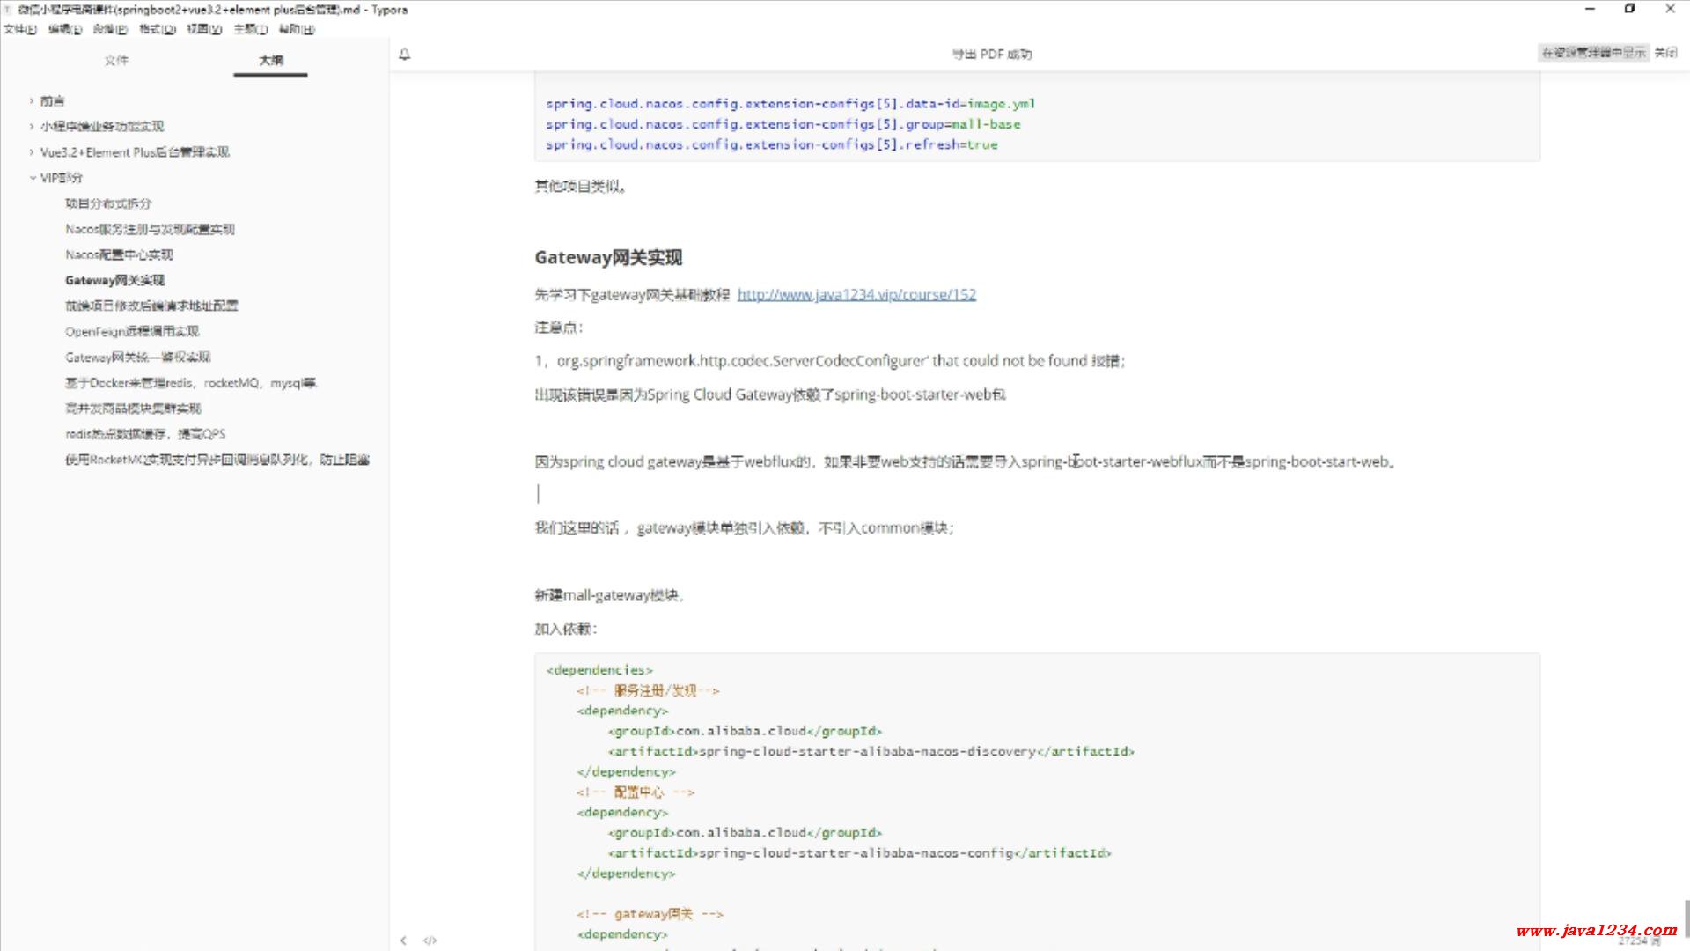1690x951 pixels.
Task: Select VIP部分 in the outline
Action: click(62, 178)
